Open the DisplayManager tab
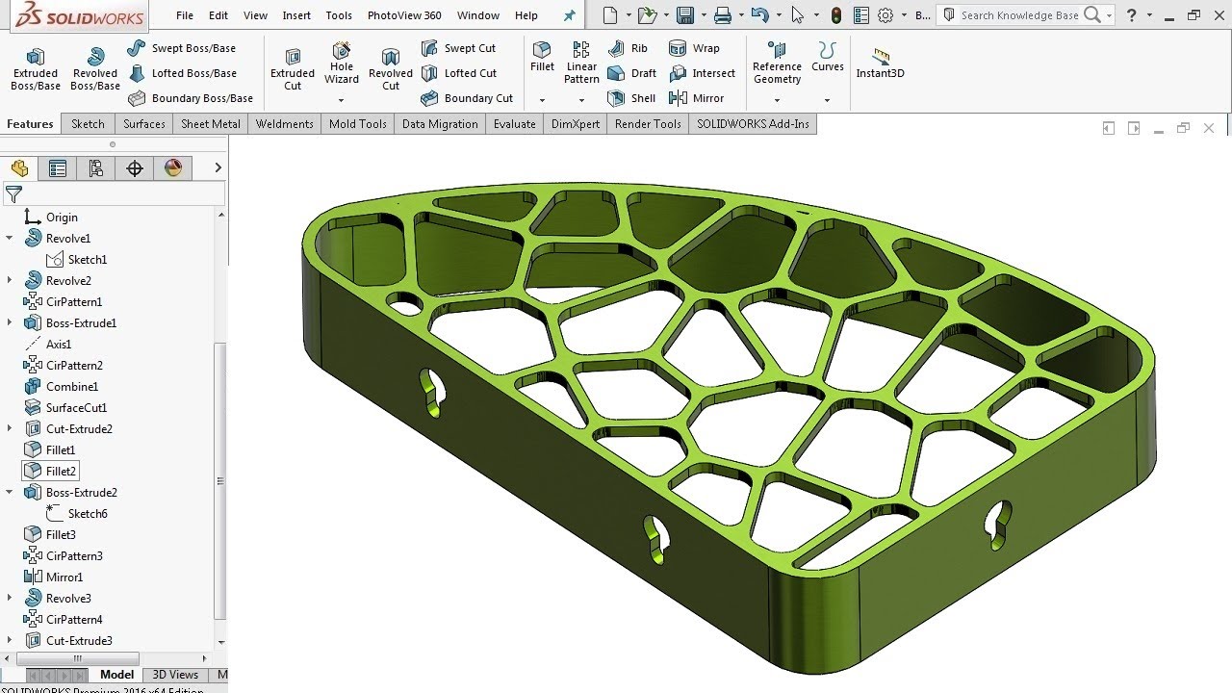Screen dimensions: 1232x693 (x=173, y=168)
